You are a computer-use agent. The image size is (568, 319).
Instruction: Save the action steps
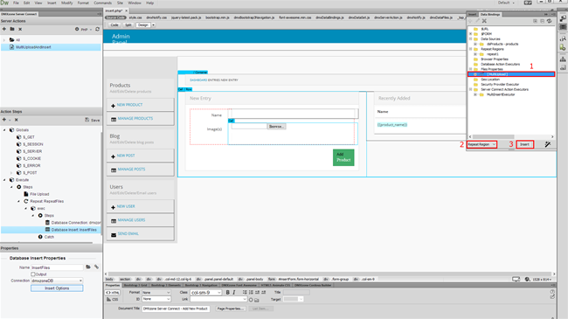click(93, 120)
